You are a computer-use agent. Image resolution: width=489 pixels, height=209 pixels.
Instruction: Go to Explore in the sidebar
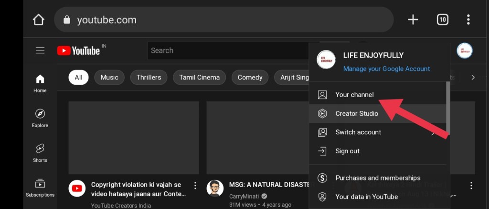click(40, 118)
